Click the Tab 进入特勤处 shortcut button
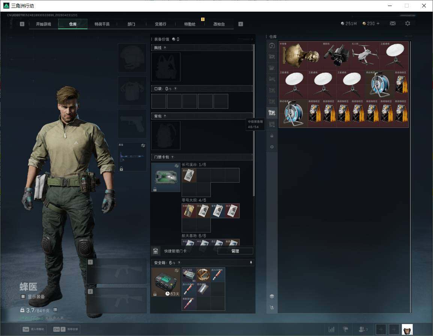The height and width of the screenshot is (336, 433). [x=33, y=329]
